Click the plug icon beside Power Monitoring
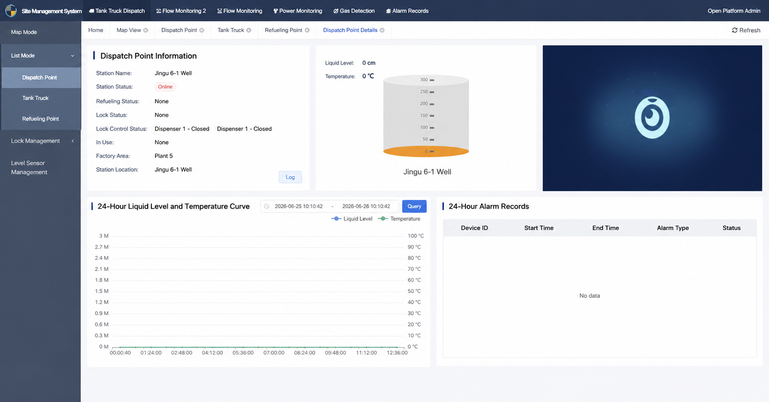The height and width of the screenshot is (402, 769). (276, 11)
